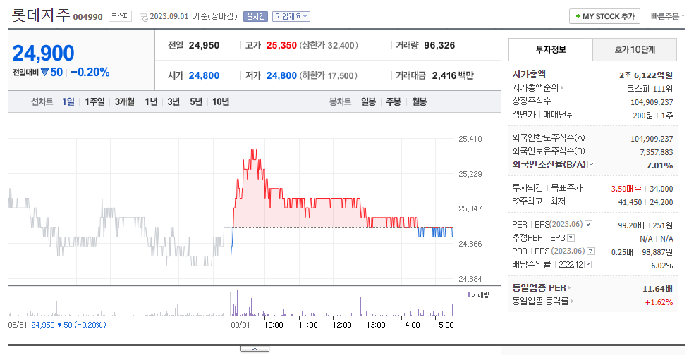This screenshot has width=689, height=355.
Task: Expand the 빠른주문 dropdown
Action: tap(667, 17)
